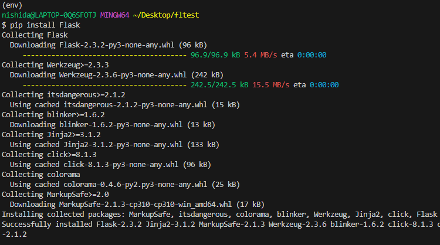Click the 'Collecting itsdangerous>=2.1.2' line

[x=63, y=95]
